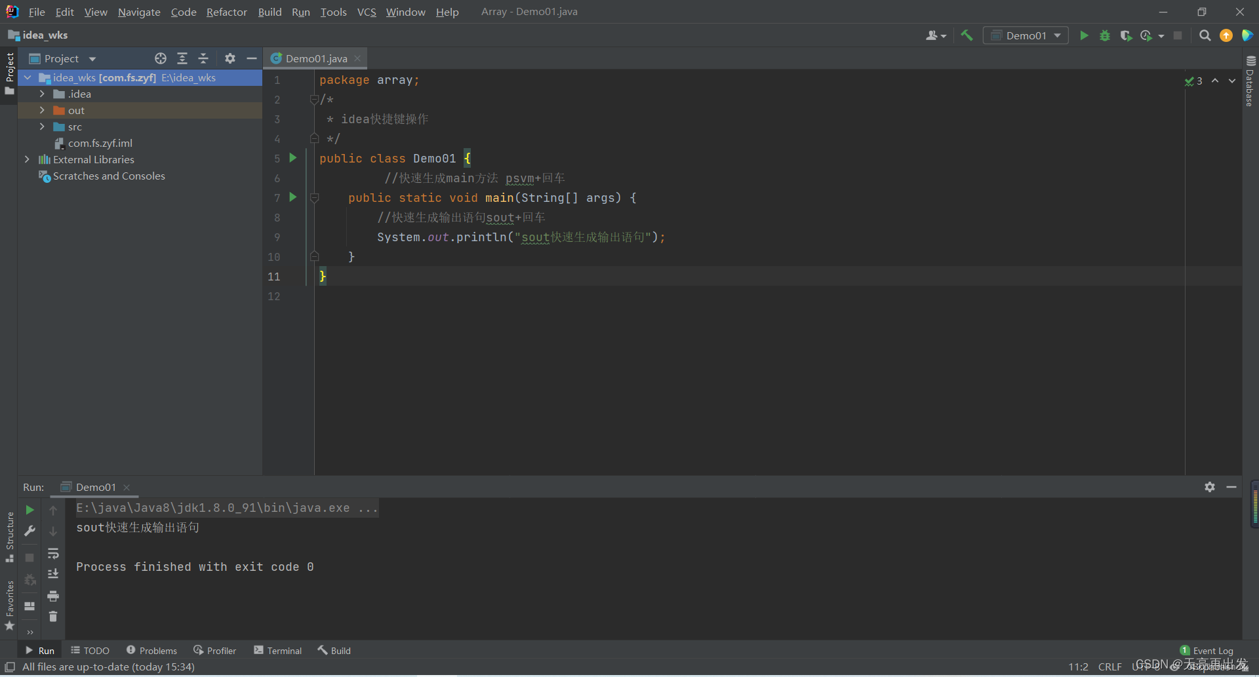Open the Problems tool window

click(151, 650)
